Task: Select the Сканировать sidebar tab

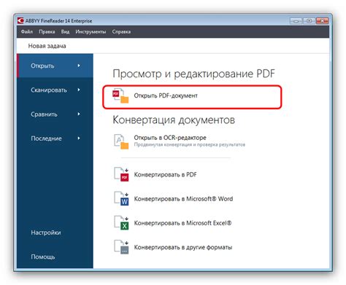Action: [x=55, y=90]
